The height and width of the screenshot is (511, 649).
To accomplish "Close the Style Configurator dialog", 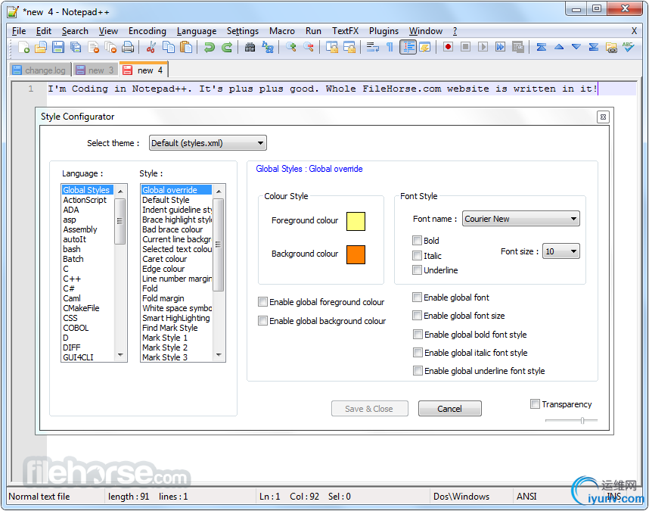I will 603,117.
